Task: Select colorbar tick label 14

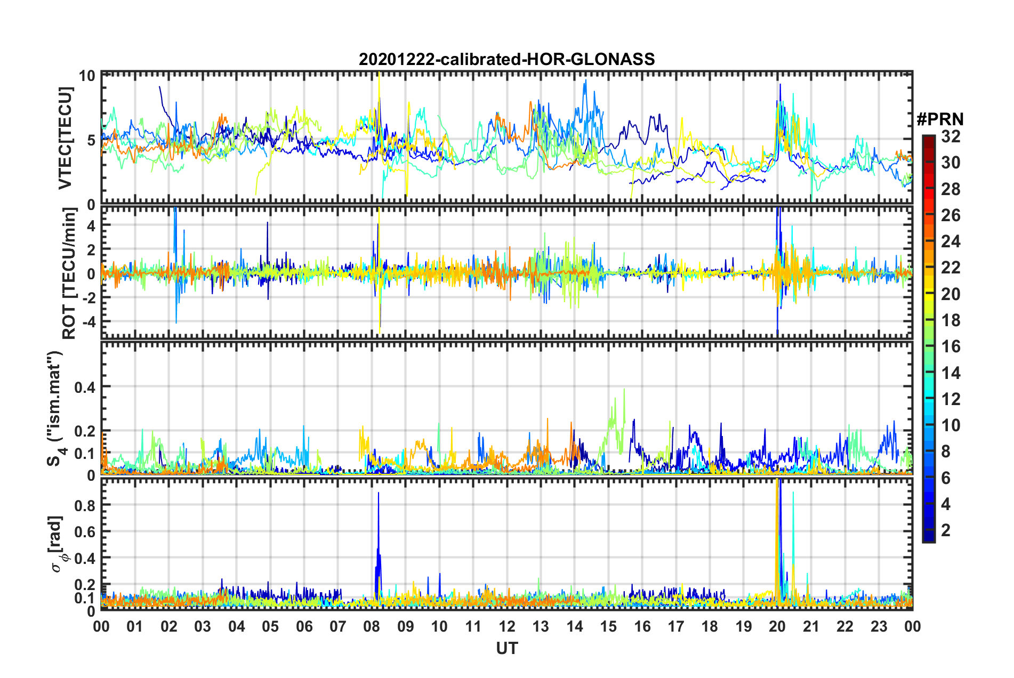Action: [951, 373]
